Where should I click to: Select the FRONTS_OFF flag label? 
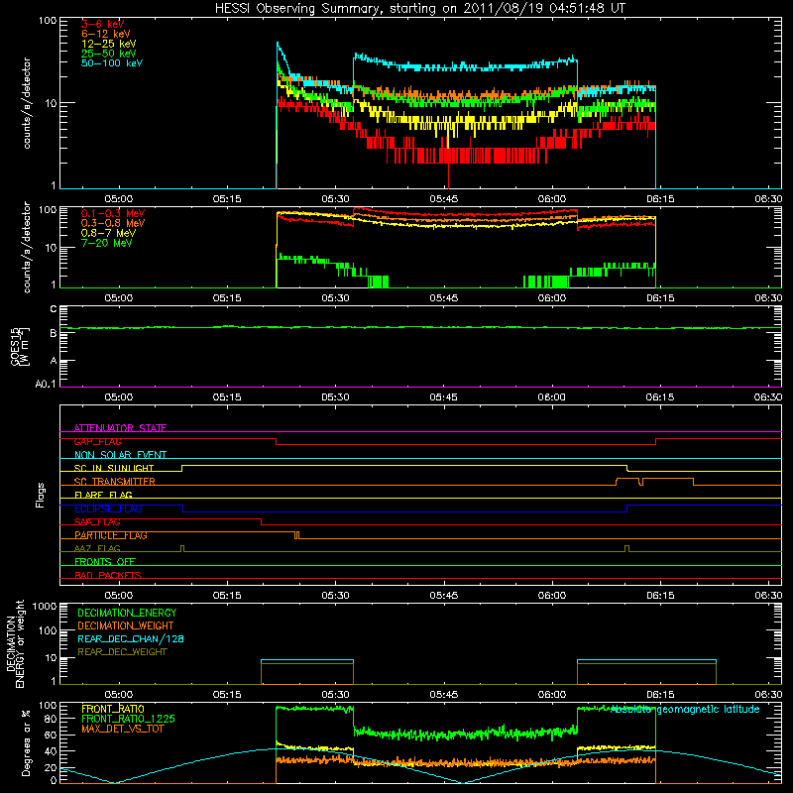tap(105, 562)
